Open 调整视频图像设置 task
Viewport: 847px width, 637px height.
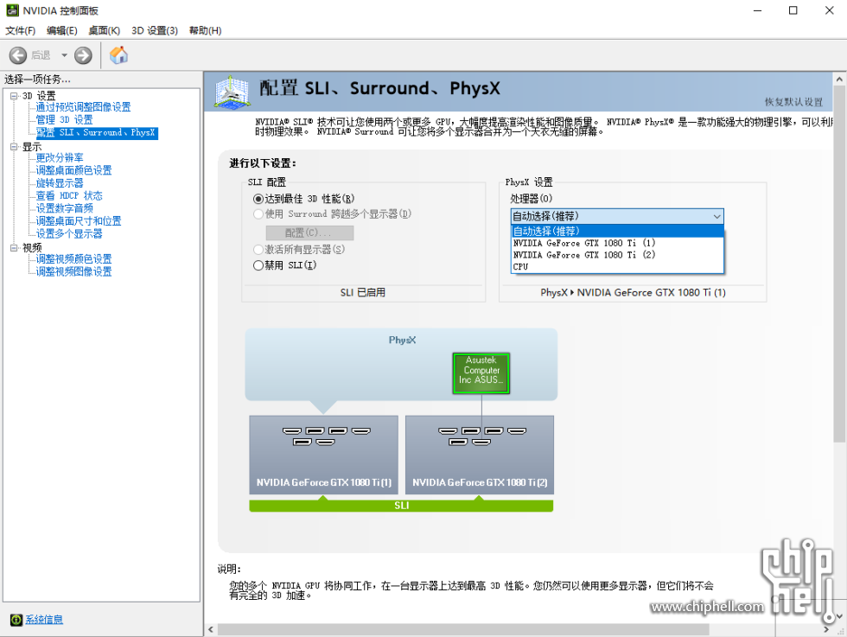(74, 271)
